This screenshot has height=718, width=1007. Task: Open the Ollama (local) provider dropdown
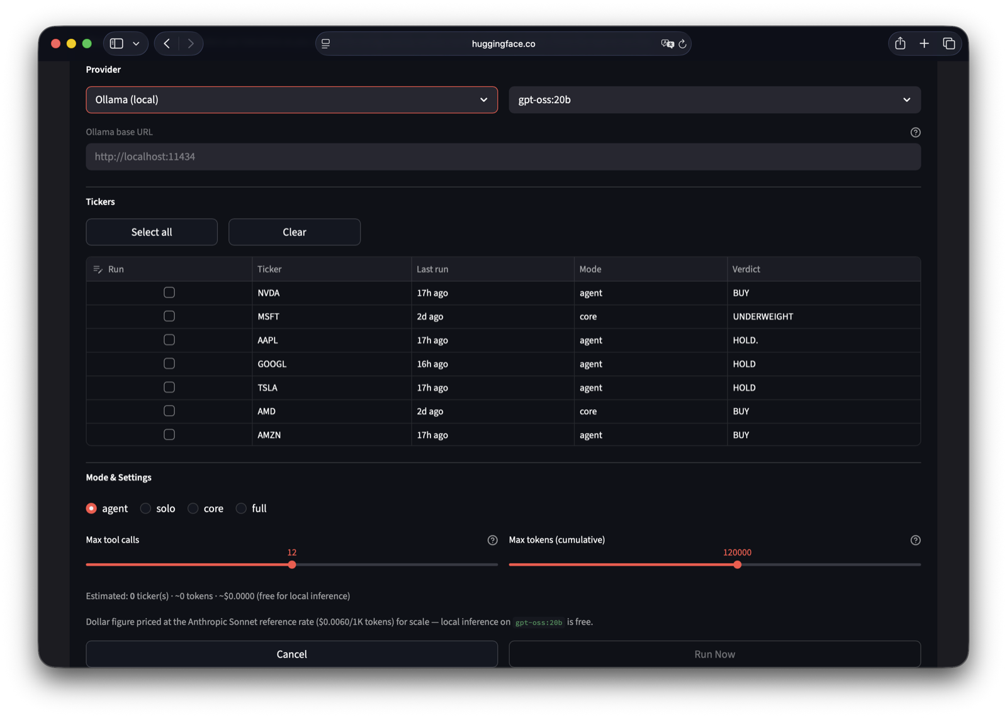[291, 99]
